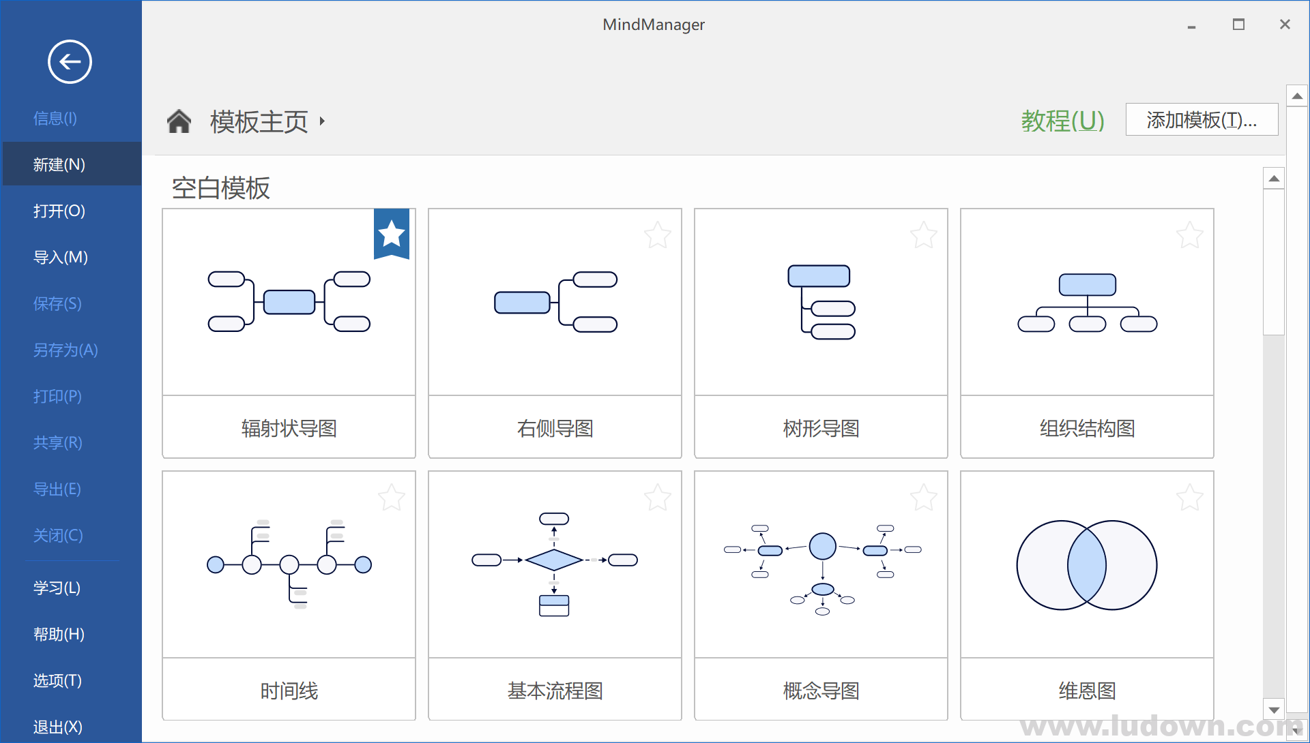Unfavorite the 辐射状导图 template star
Viewport: 1310px width, 743px height.
(x=392, y=234)
